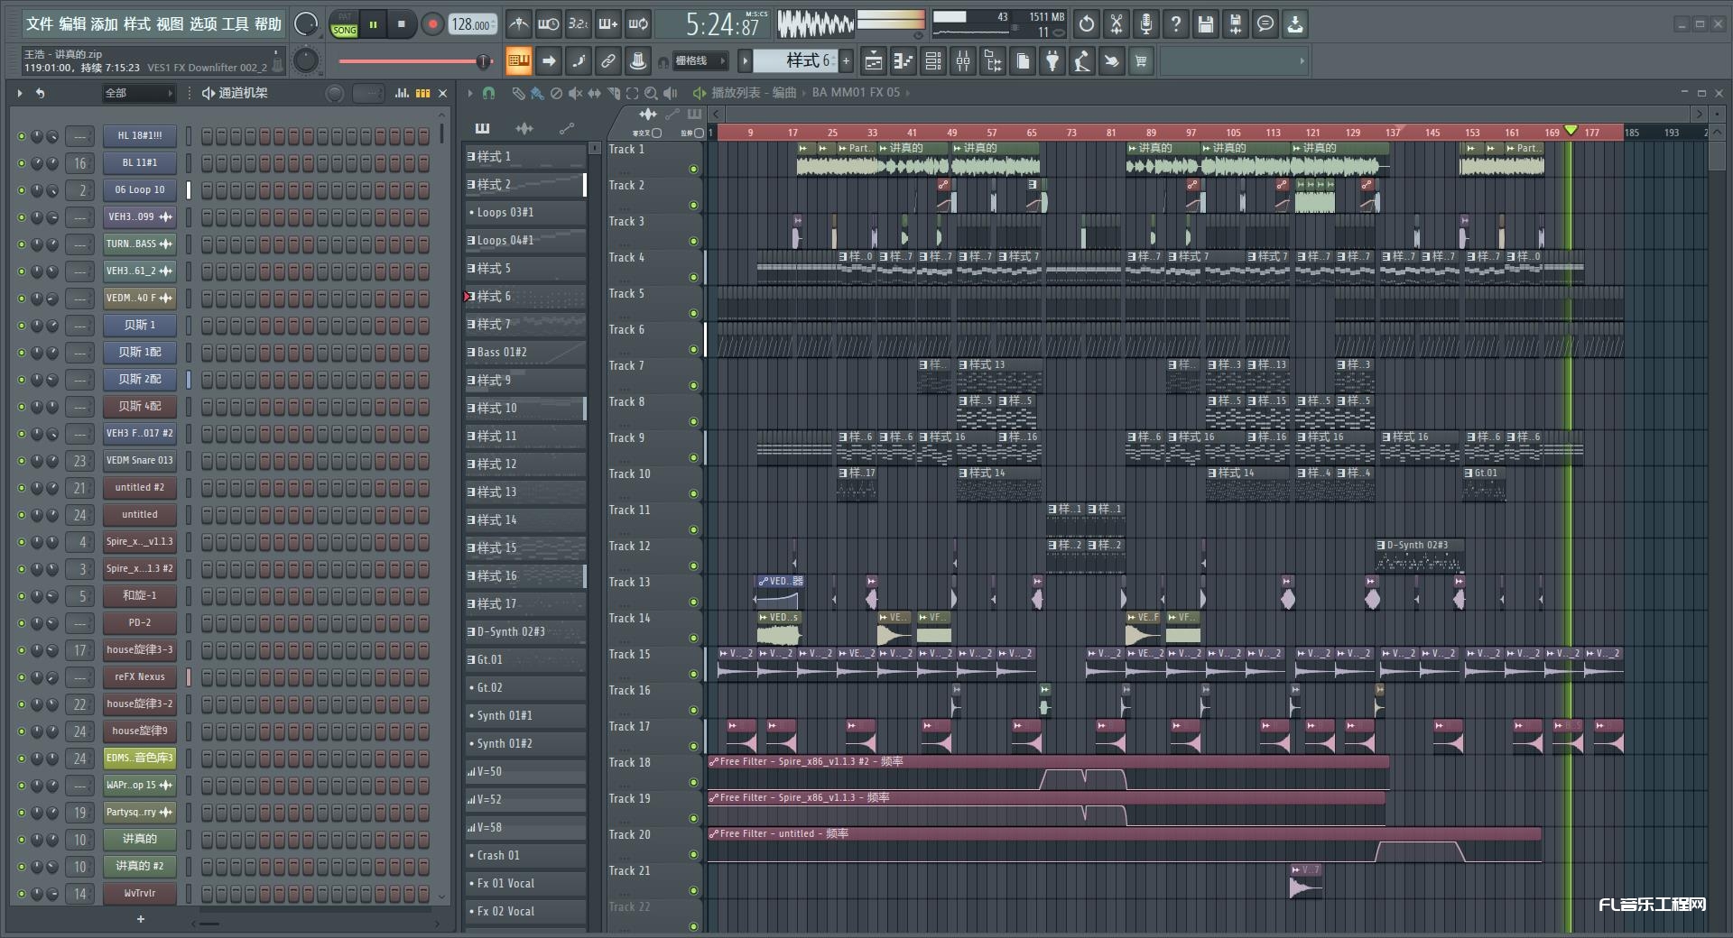
Task: Select the HL 18#1!!! channel button
Action: (x=139, y=135)
